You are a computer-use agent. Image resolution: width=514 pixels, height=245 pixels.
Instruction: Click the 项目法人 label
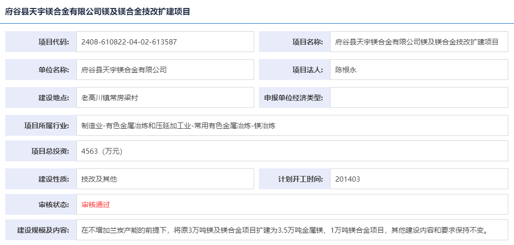307,70
